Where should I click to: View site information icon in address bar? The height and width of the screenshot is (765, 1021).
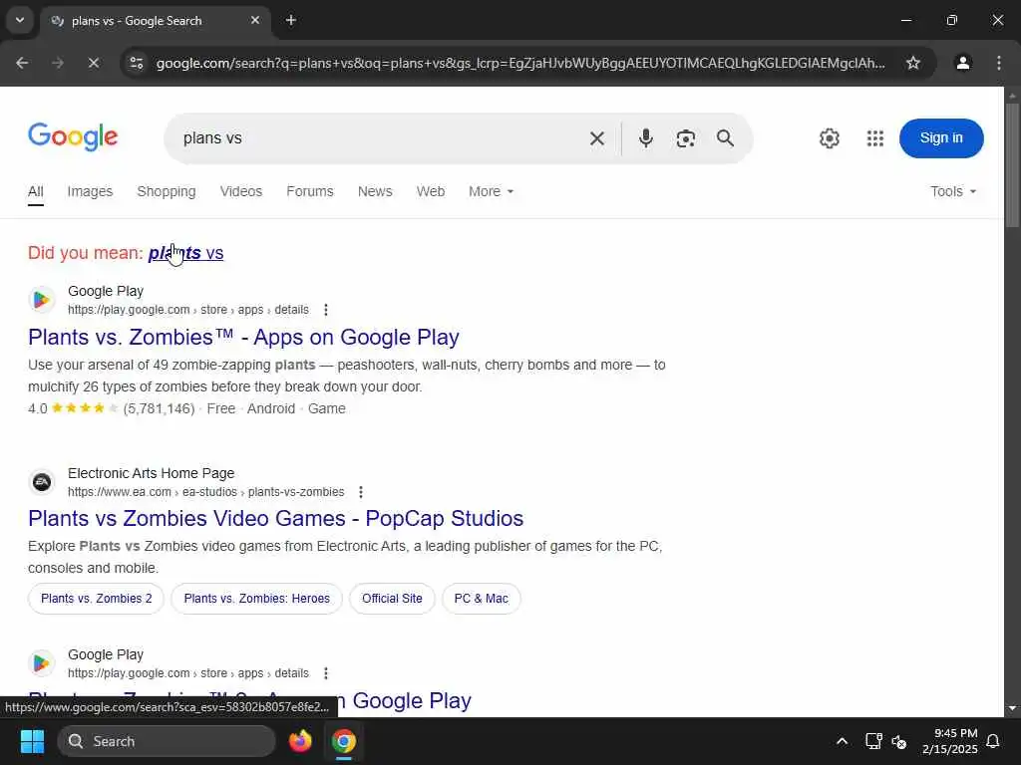(137, 63)
